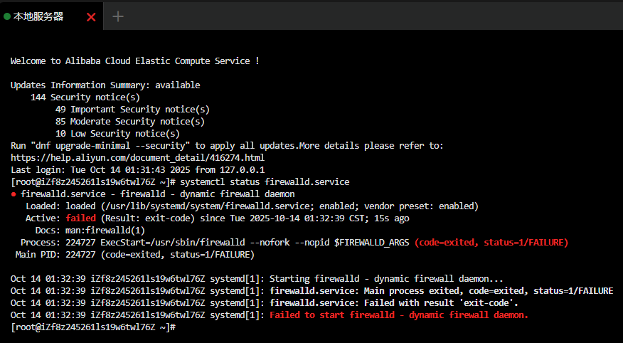Viewport: 623px width, 343px height.
Task: Click the "144 Security notice(s)" line
Action: click(85, 97)
